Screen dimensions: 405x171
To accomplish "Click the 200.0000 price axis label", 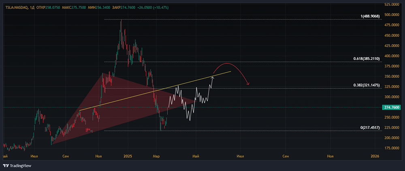I will tap(392, 138).
